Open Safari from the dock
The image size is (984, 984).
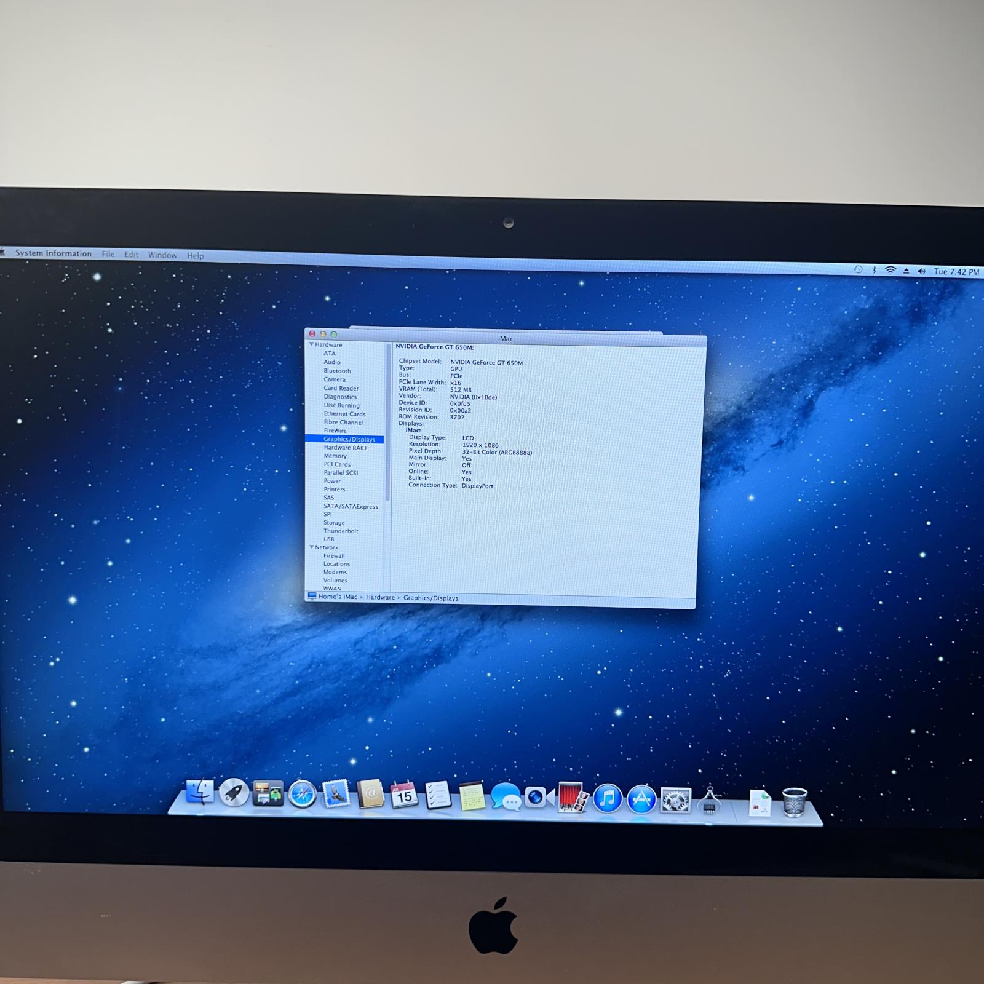tap(303, 795)
